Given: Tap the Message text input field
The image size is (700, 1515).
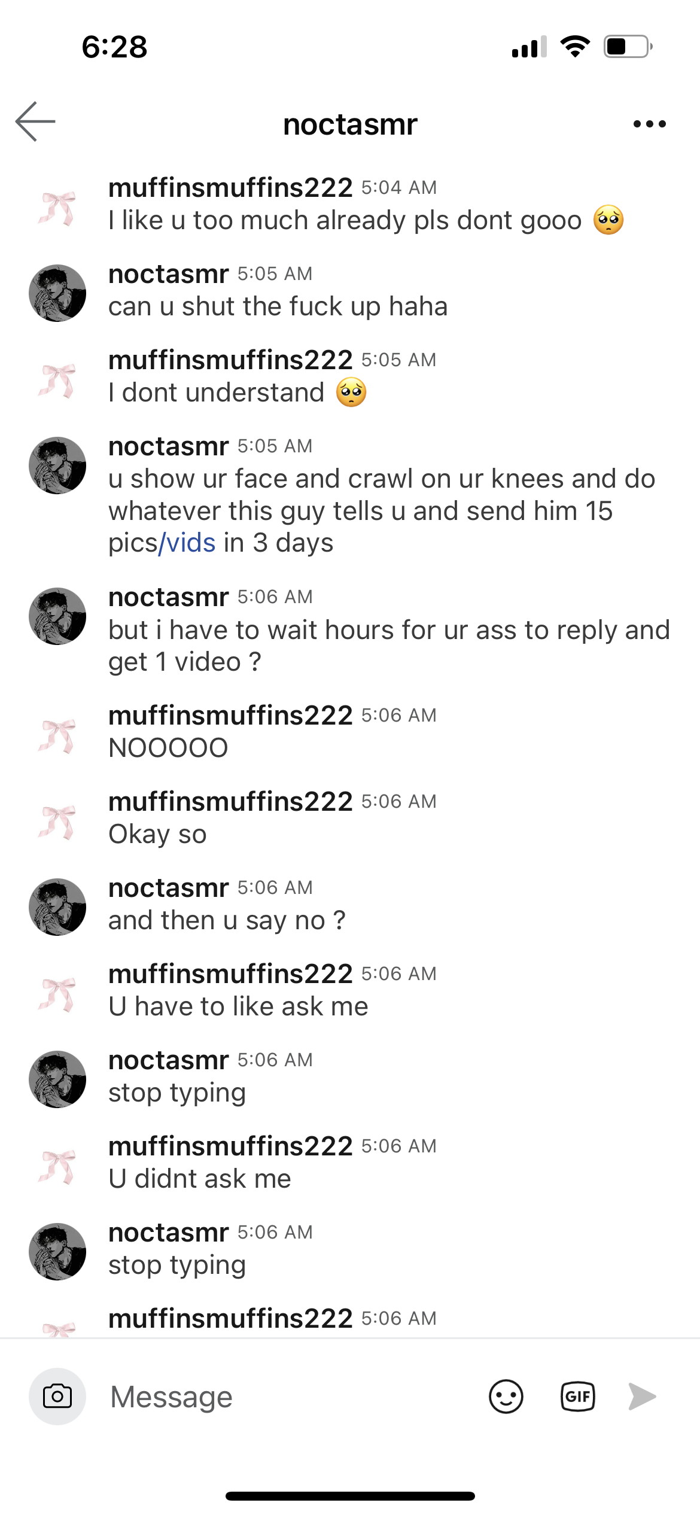Looking at the screenshot, I should point(287,1397).
